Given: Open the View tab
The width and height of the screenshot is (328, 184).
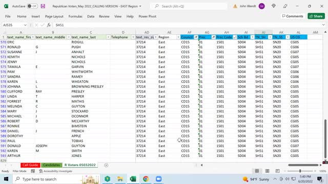Looking at the screenshot, I should [118, 16].
